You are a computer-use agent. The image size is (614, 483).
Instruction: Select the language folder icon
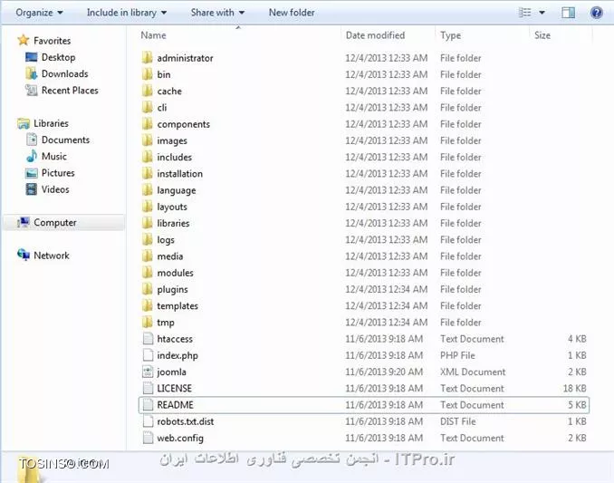(x=148, y=190)
